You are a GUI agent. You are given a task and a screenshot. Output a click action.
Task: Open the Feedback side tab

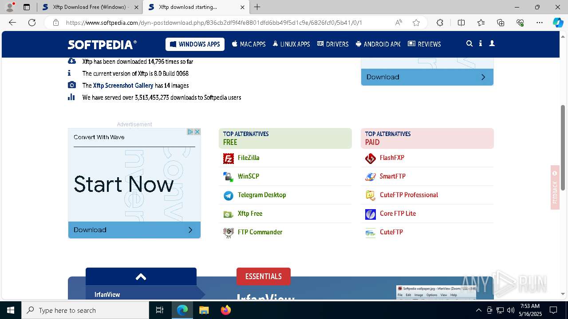pos(555,187)
